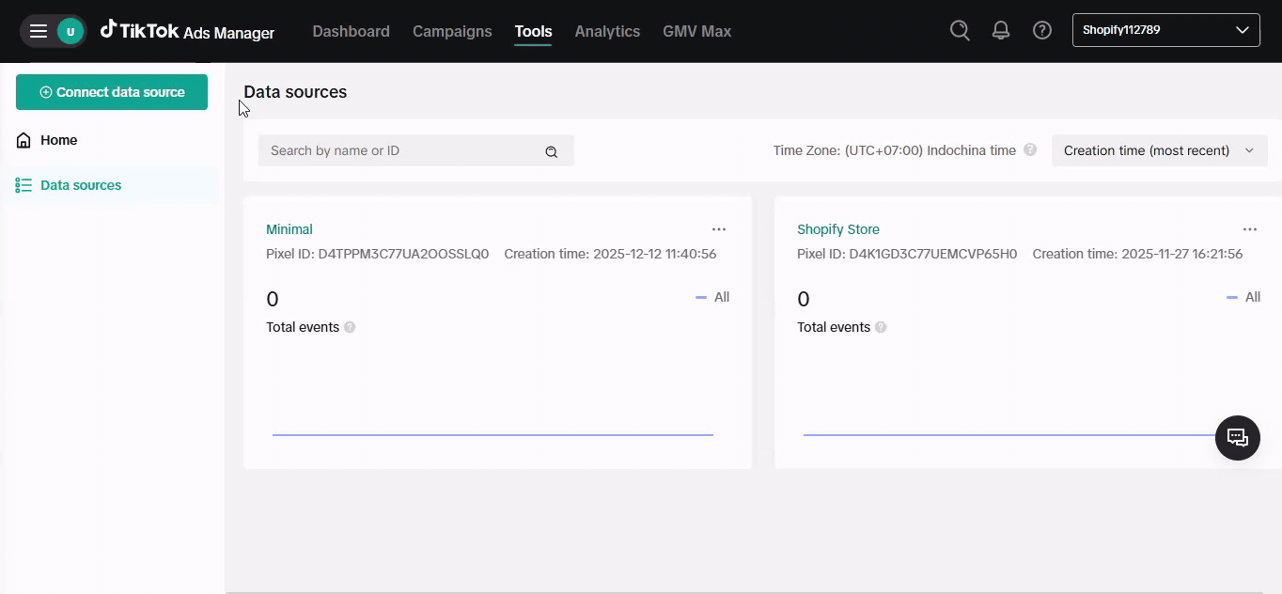Screen dimensions: 1282x594
Task: Click Creation time 2025-12-12 11:40:56 text
Action: 610,254
